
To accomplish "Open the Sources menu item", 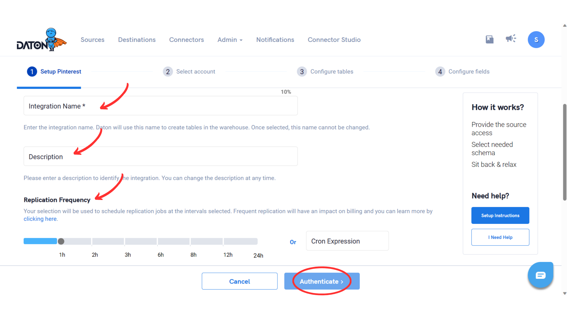I will [92, 40].
